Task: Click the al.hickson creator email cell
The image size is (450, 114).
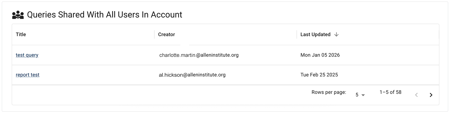Action: click(192, 75)
